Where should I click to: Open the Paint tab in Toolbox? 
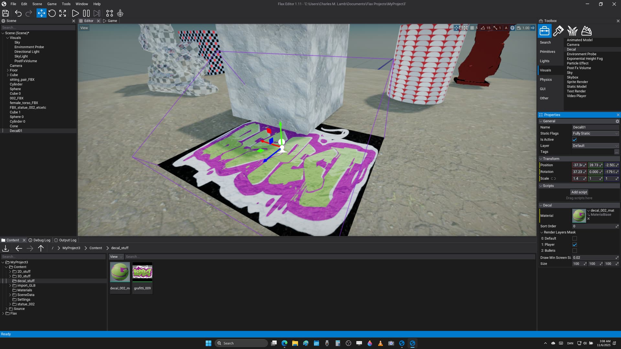pos(558,31)
